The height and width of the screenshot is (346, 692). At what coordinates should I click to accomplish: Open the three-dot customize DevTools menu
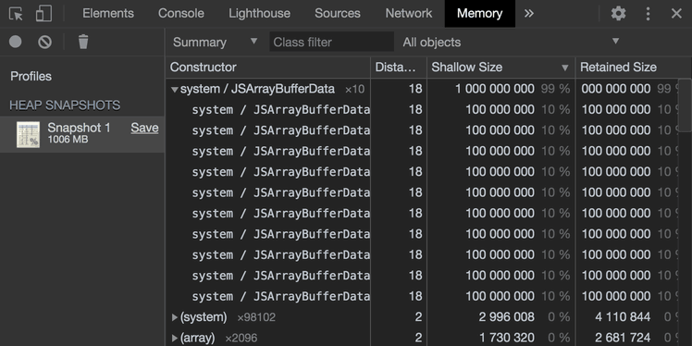[x=648, y=14]
